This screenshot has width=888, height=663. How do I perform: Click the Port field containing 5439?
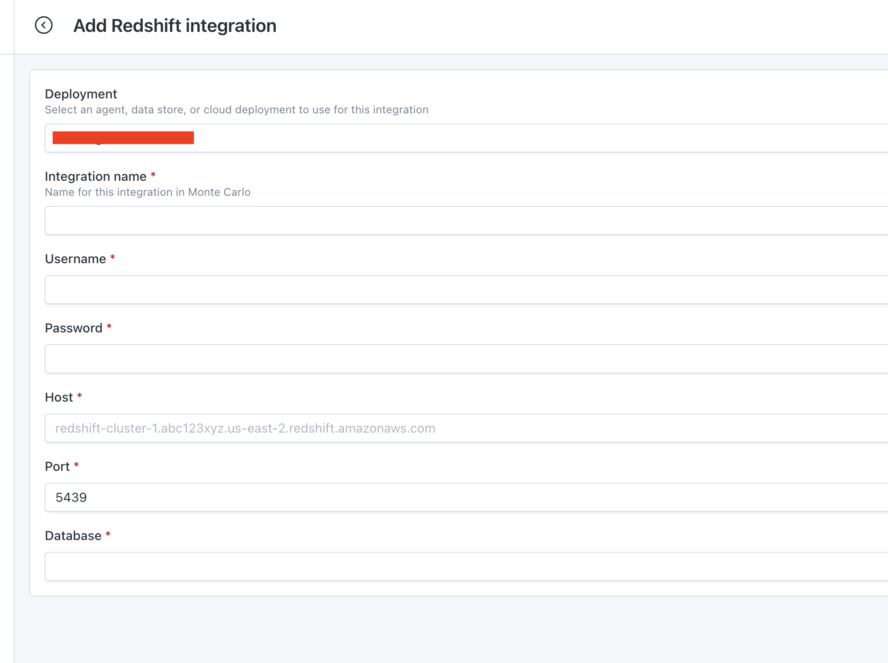[x=465, y=497]
